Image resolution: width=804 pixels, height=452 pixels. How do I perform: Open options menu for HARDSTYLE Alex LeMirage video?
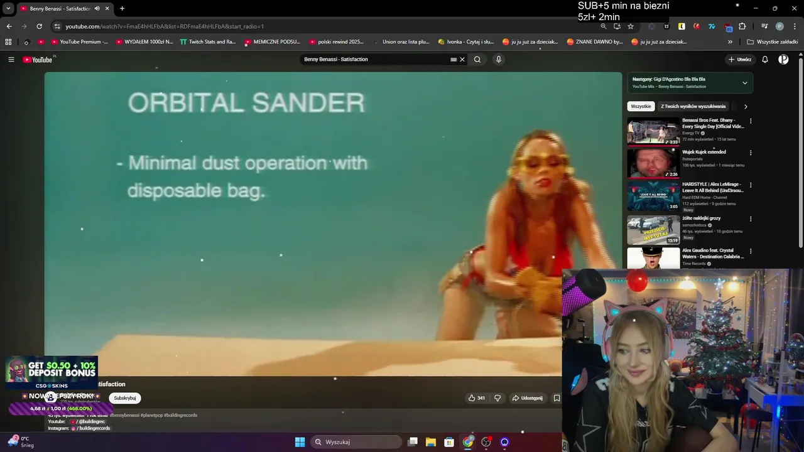click(x=751, y=185)
